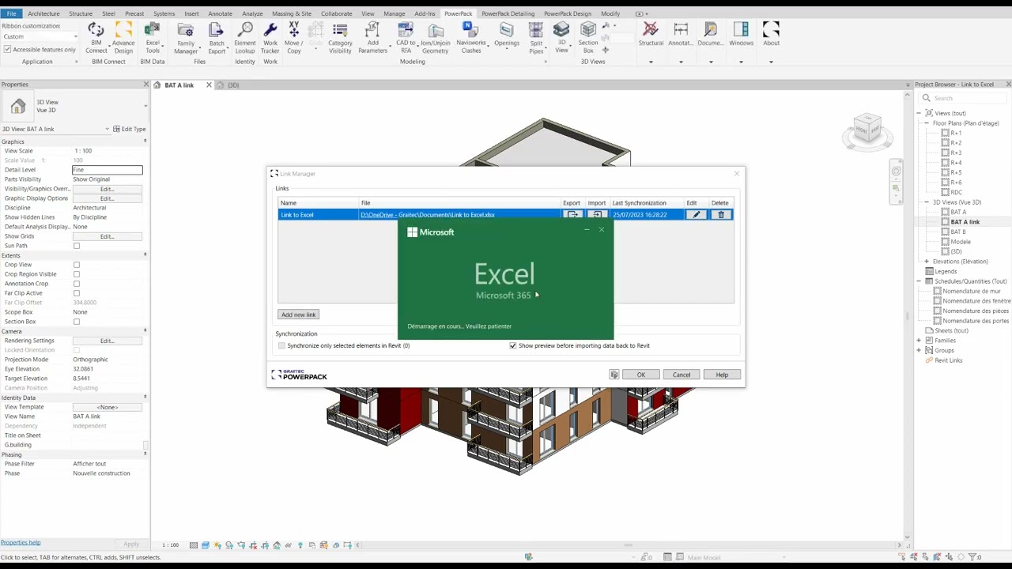
Task: Collapse the Views (tout) tree node
Action: pos(919,113)
